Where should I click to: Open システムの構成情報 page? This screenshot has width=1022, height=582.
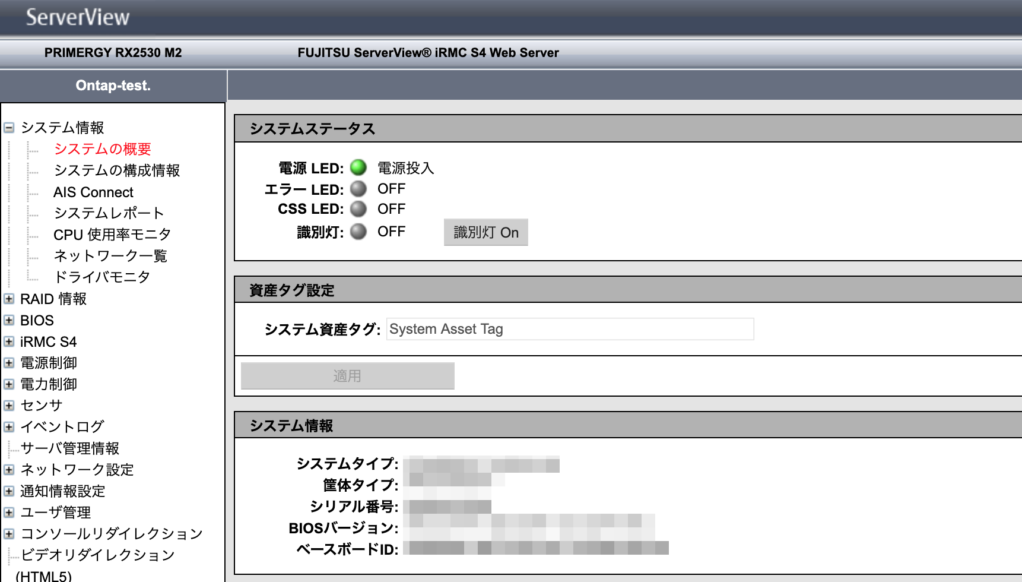(x=117, y=170)
